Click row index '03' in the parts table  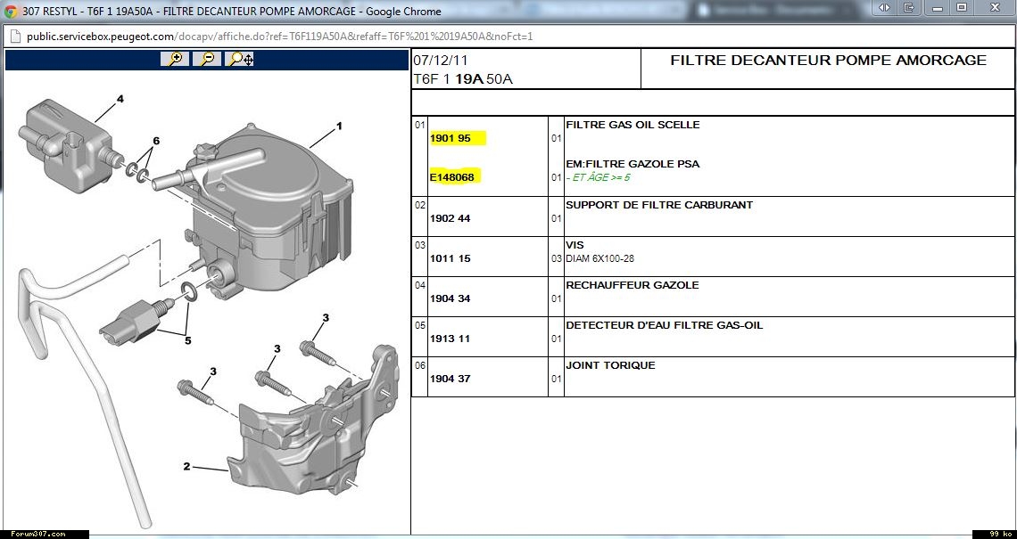click(419, 245)
